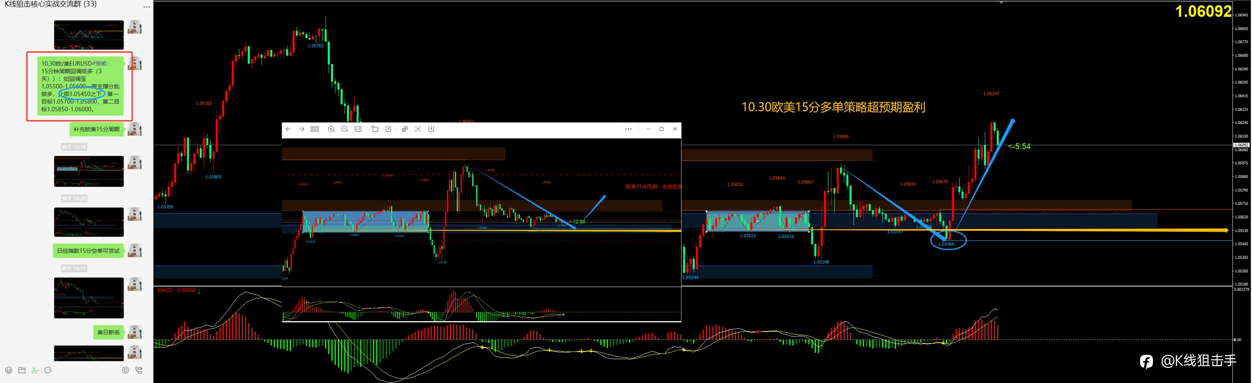Screen dimensions: 1252x383
Task: Start voice or video call
Action: coord(139,370)
